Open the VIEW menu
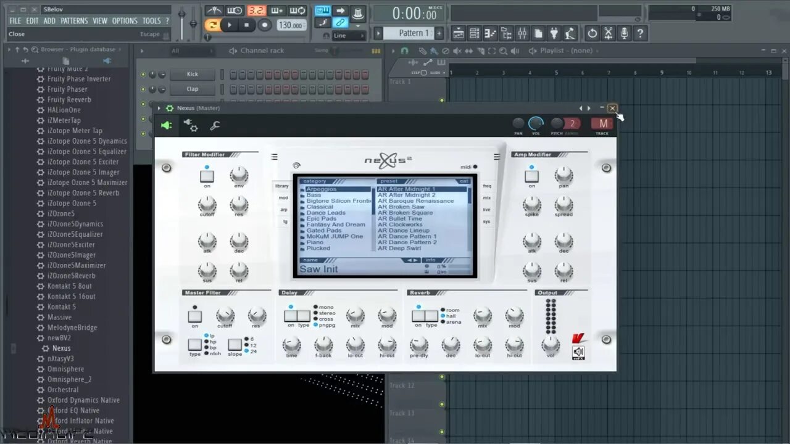The width and height of the screenshot is (790, 444). pyautogui.click(x=100, y=20)
